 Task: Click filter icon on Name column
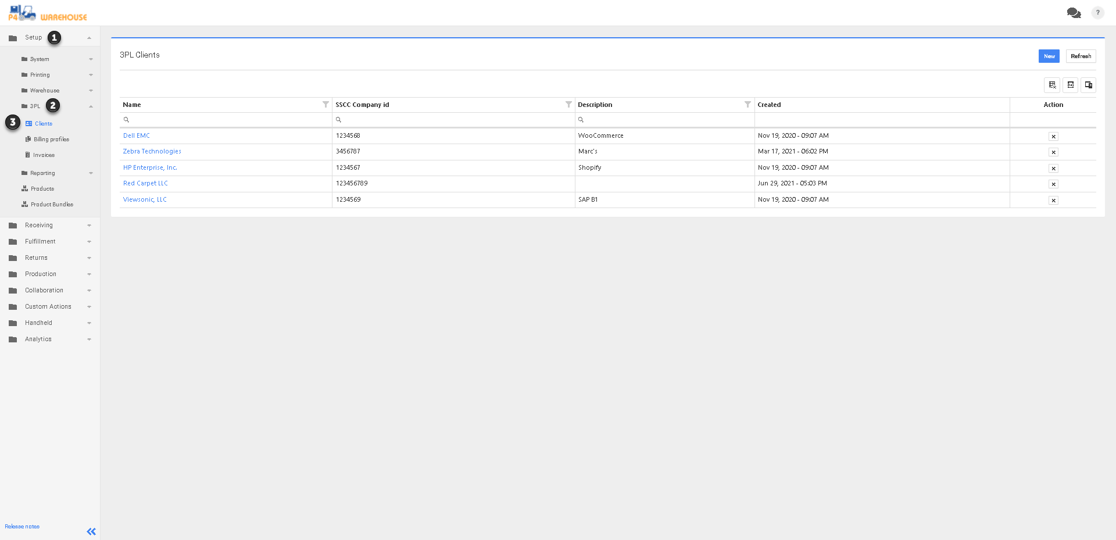pyautogui.click(x=325, y=105)
